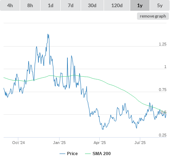
Task: Click the Apr '25 axis marker
Action: 100,143
